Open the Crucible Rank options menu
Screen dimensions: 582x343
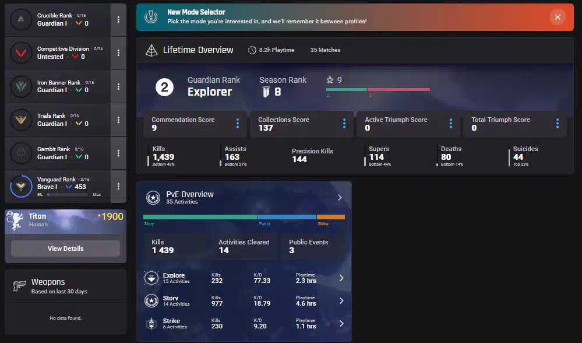118,20
